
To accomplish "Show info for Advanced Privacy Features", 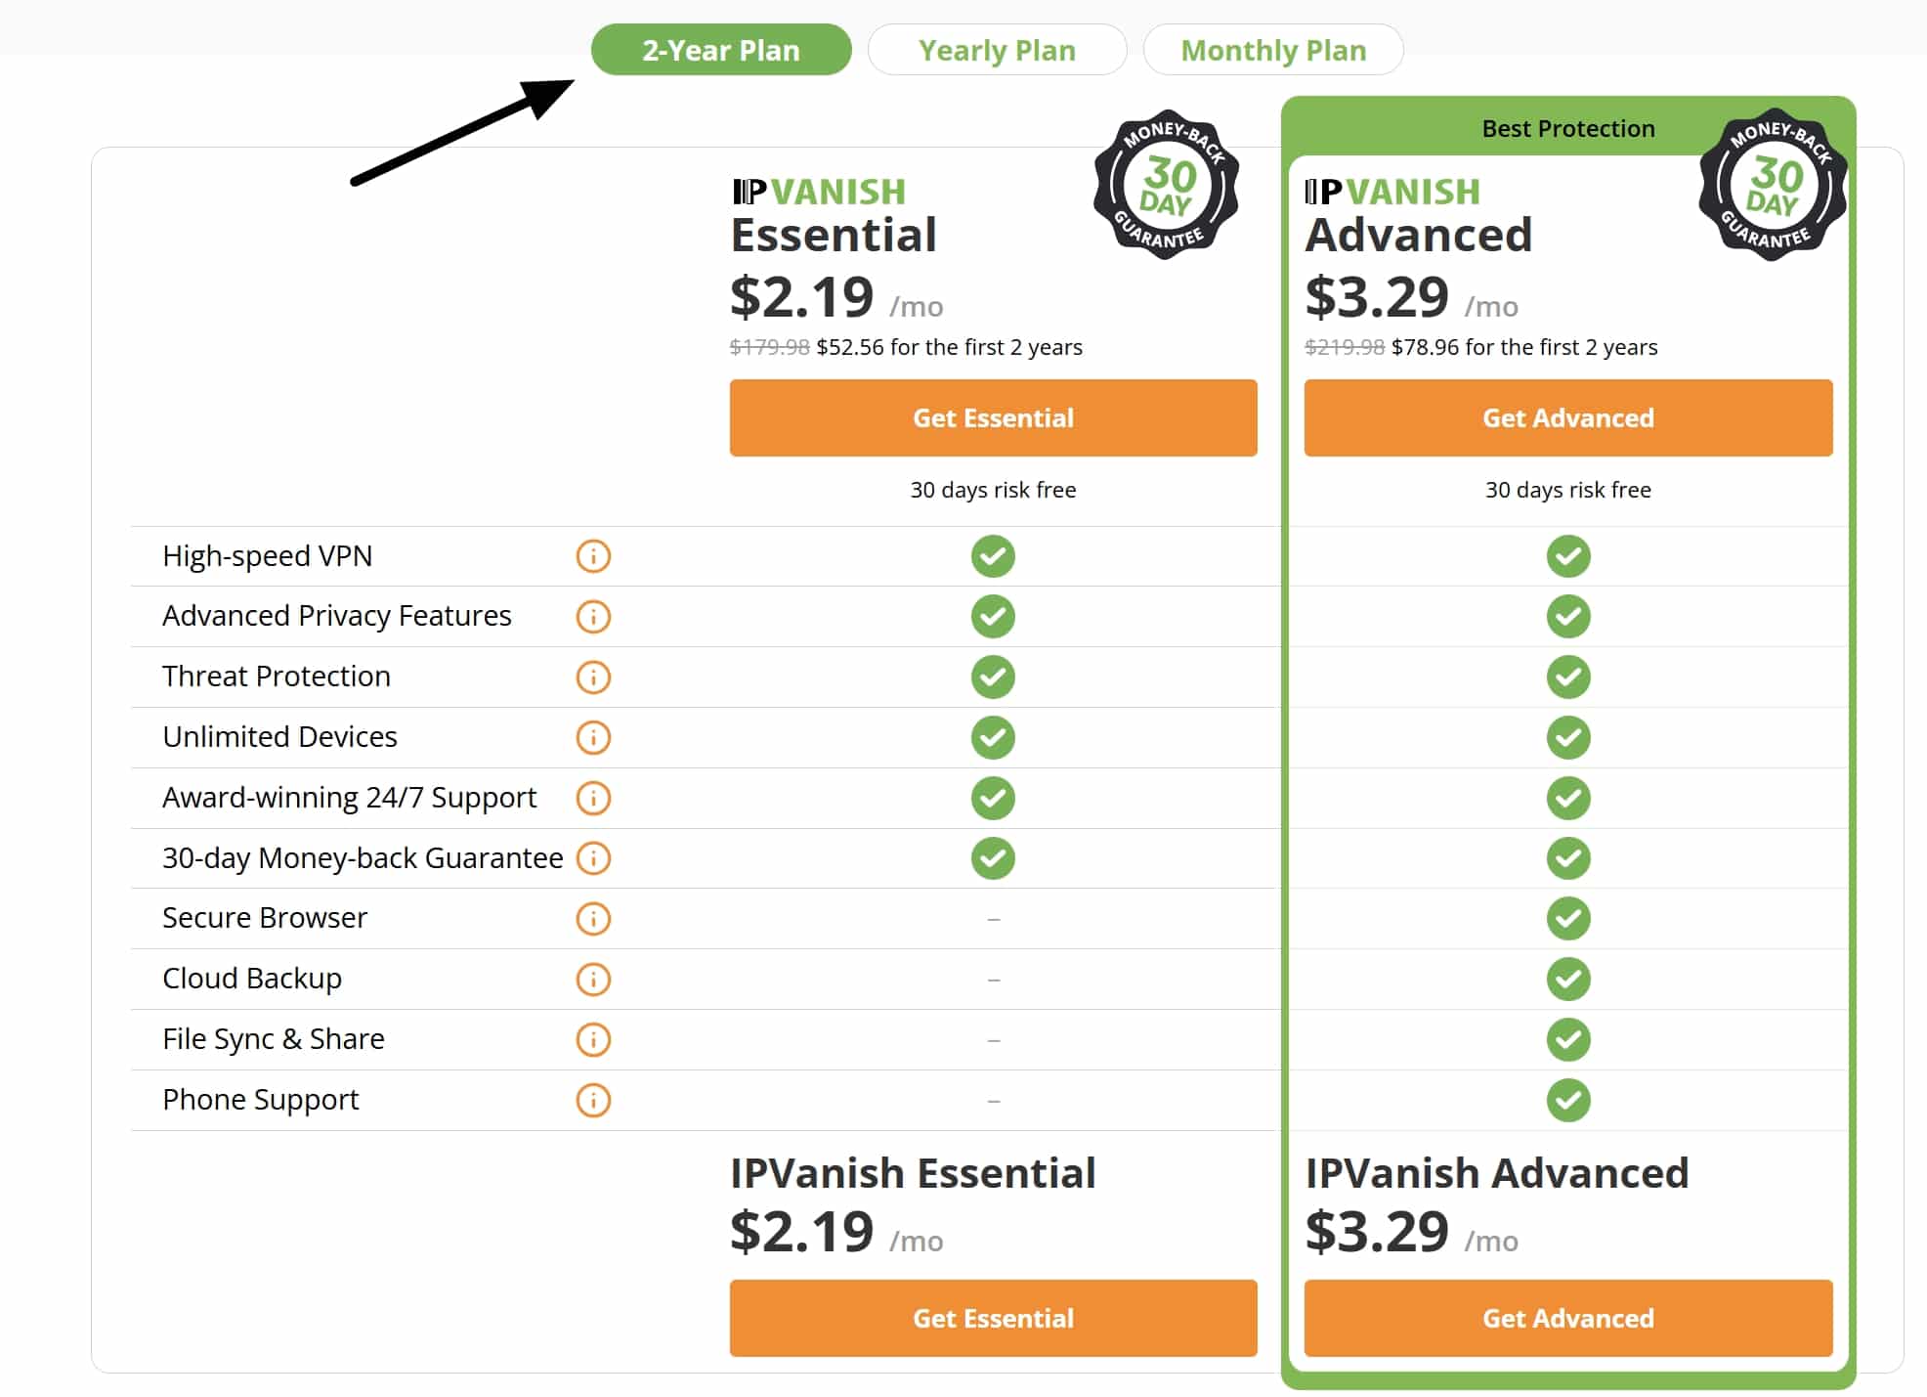I will click(593, 617).
